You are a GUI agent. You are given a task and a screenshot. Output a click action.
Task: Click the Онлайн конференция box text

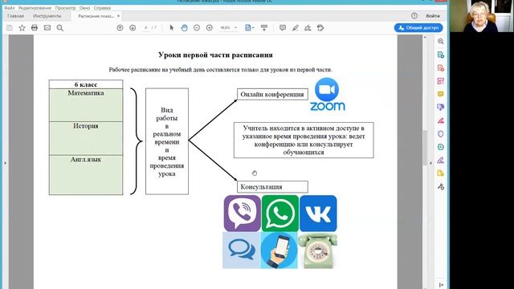point(272,95)
